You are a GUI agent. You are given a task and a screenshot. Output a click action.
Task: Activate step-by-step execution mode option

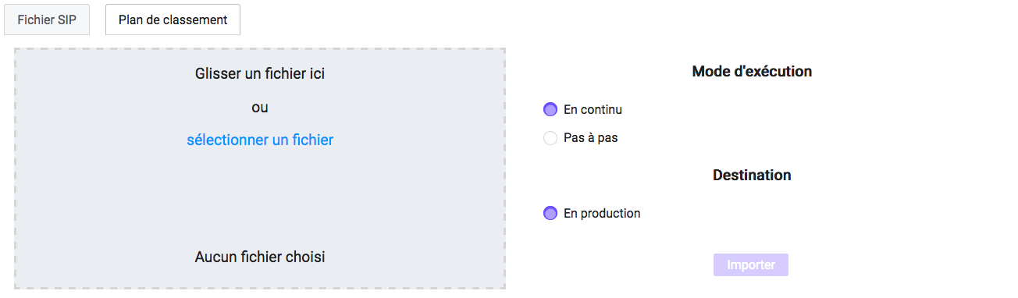pos(550,138)
